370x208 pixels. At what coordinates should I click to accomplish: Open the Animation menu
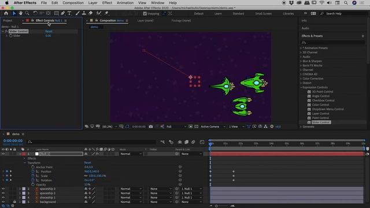click(x=125, y=3)
